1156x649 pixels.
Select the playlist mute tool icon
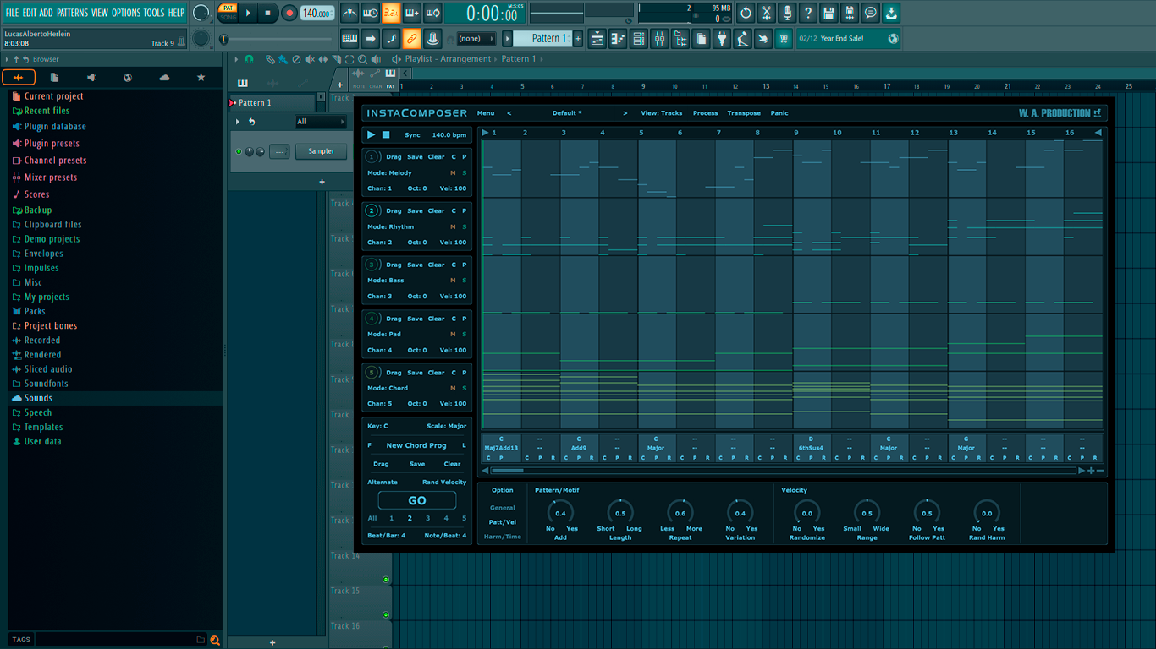(310, 59)
